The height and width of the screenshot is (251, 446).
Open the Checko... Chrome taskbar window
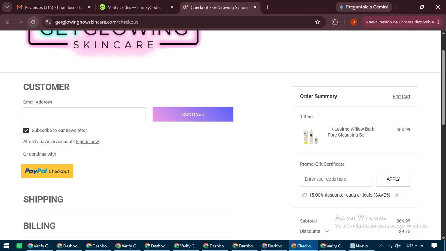point(303,246)
